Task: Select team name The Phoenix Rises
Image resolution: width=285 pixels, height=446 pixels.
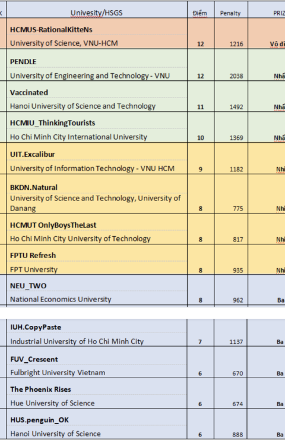Action: [x=40, y=390]
